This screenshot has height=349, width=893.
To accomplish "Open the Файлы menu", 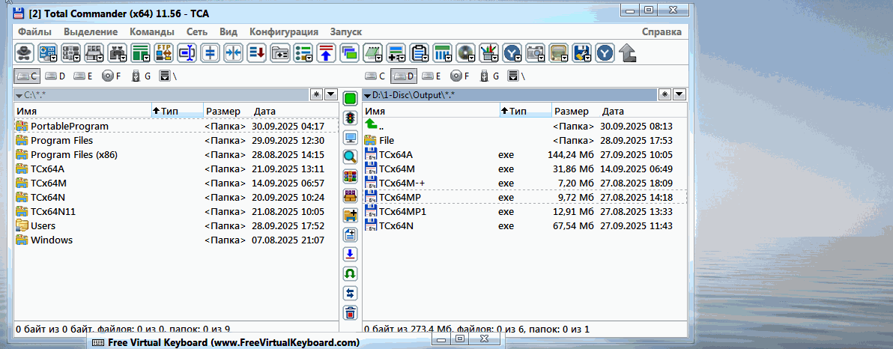I will (x=34, y=31).
